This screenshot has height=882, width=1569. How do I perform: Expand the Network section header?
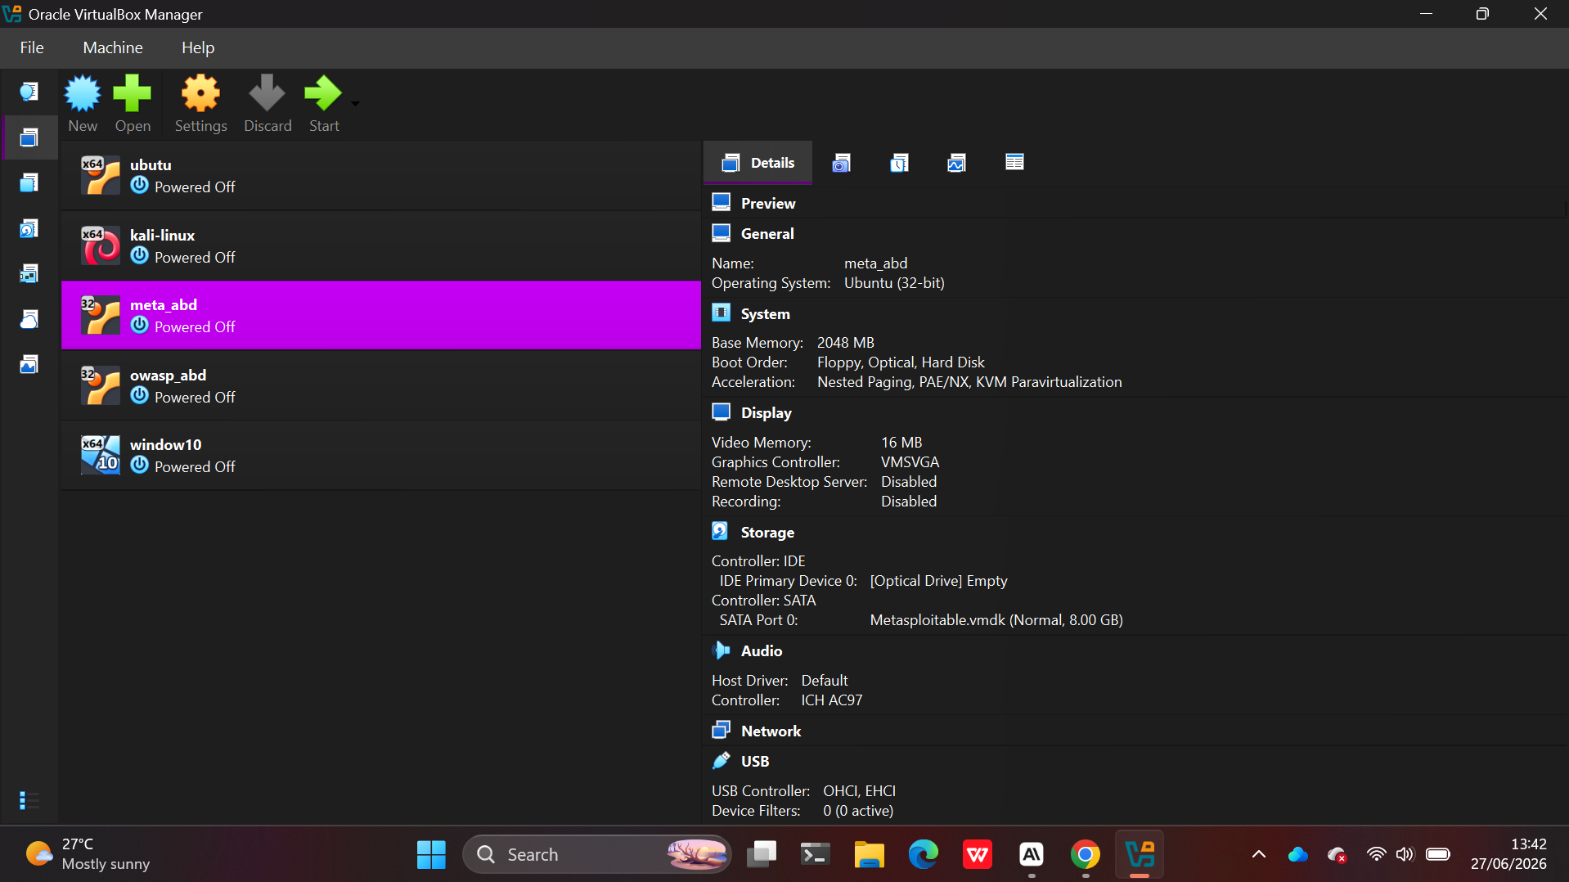[771, 731]
